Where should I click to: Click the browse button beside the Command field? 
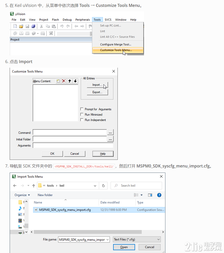[x=110, y=132]
